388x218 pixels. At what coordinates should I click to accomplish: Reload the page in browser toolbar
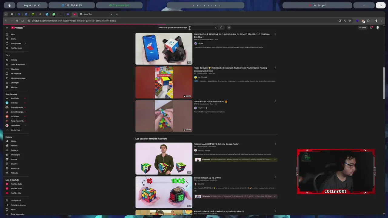coord(17,21)
